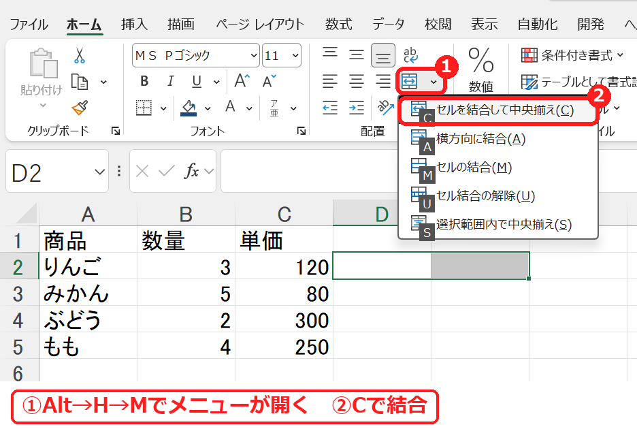Open the font size 11 dropdown
The image size is (637, 429).
point(295,55)
